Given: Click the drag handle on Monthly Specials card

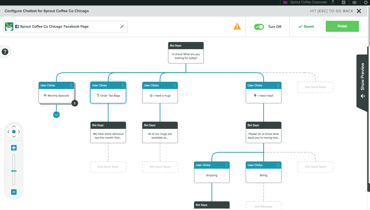Looking at the screenshot, I should [x=71, y=85].
